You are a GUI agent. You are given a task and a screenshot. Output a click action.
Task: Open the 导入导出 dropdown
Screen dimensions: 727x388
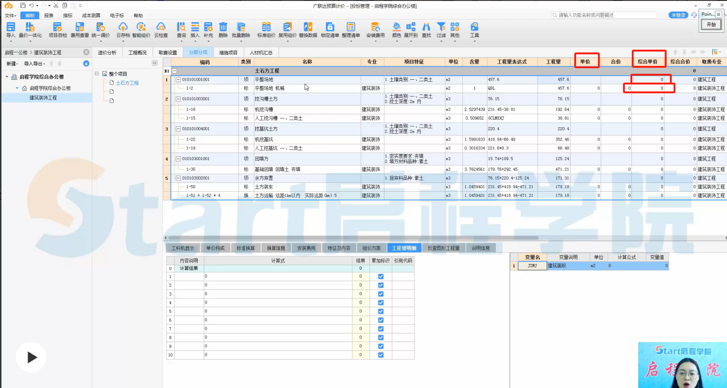35,64
